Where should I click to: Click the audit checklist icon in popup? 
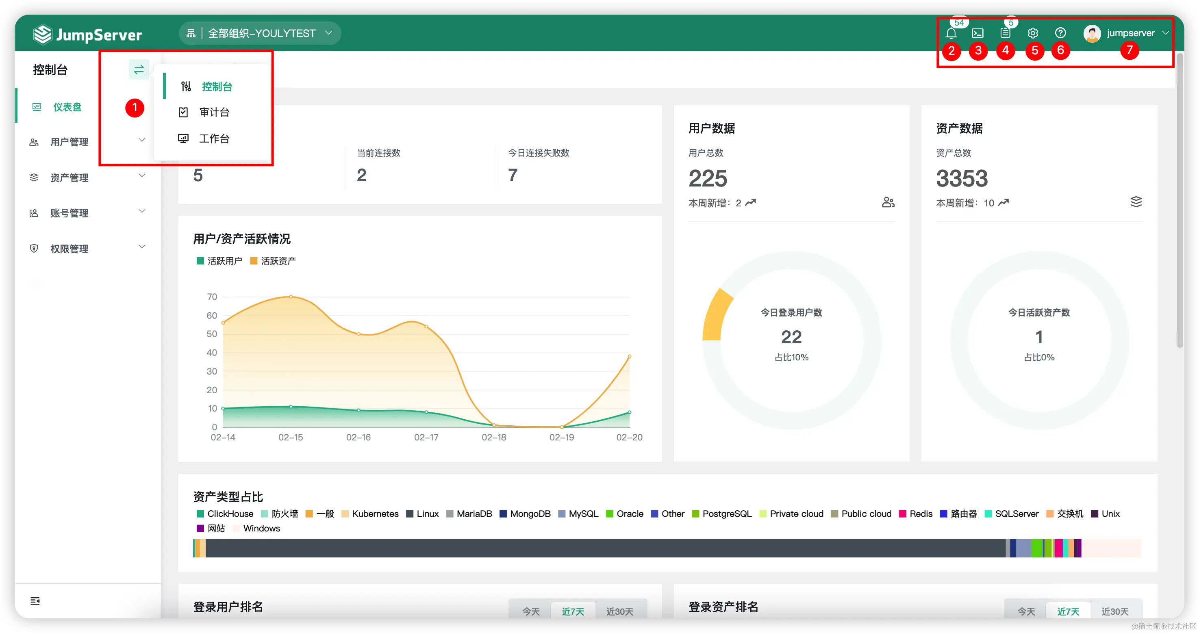pyautogui.click(x=183, y=112)
